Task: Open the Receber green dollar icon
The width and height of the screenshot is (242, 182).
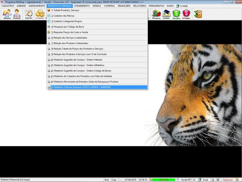Action: 176,14
